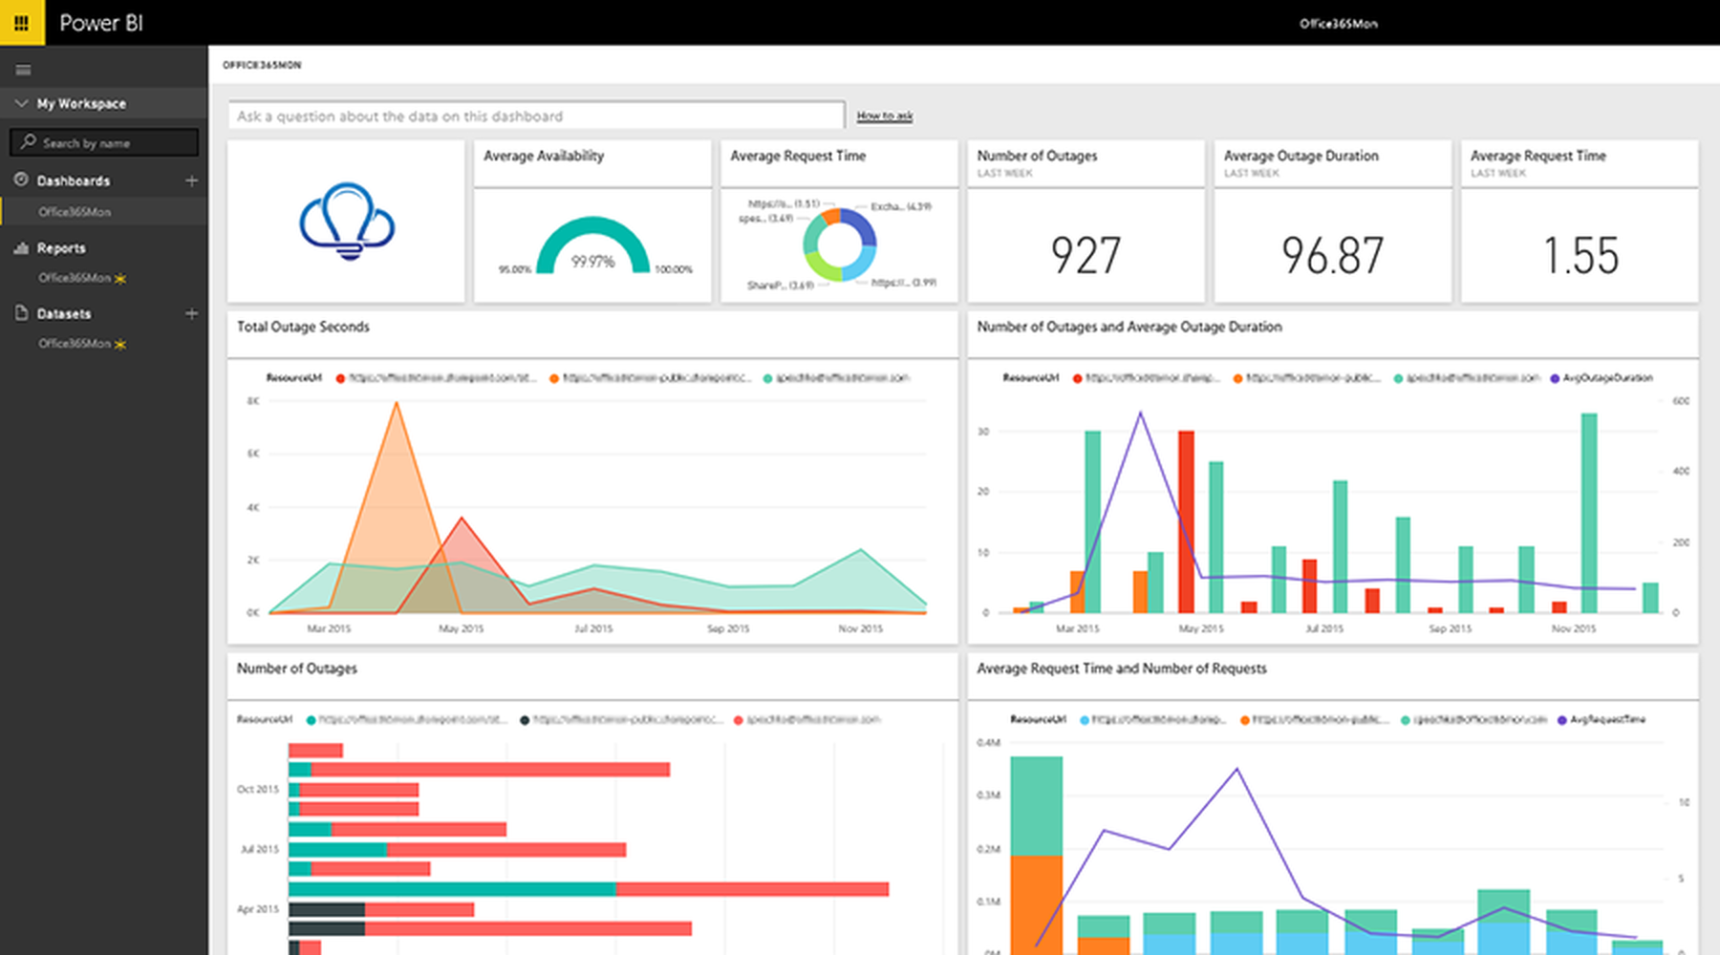Open the Office365Mon report in sidebar
Viewport: 1720px width, 955px height.
click(75, 278)
